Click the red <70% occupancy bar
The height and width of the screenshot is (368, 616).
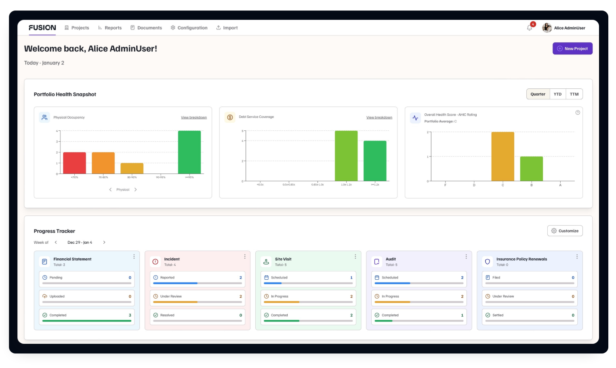pos(74,163)
